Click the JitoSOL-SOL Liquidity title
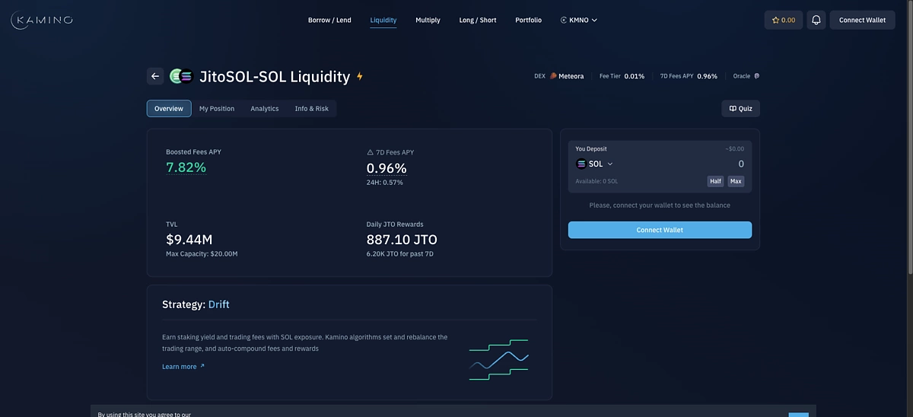 point(275,76)
